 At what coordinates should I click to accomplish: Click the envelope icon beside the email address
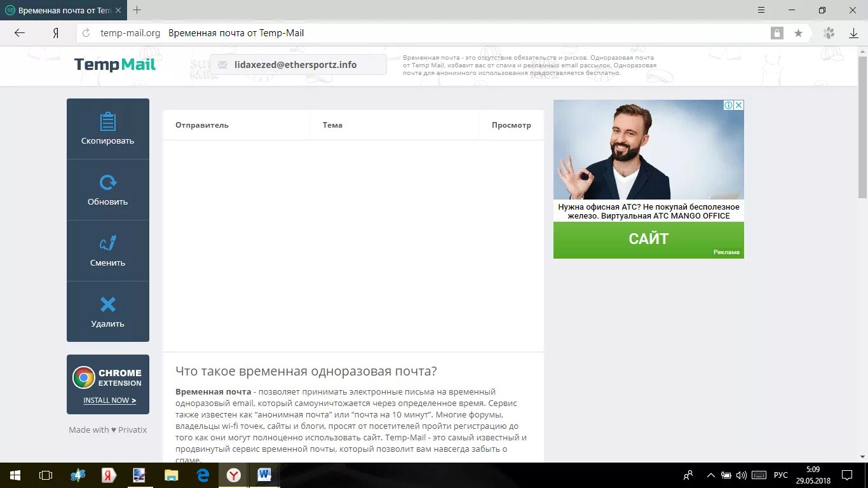coord(222,64)
